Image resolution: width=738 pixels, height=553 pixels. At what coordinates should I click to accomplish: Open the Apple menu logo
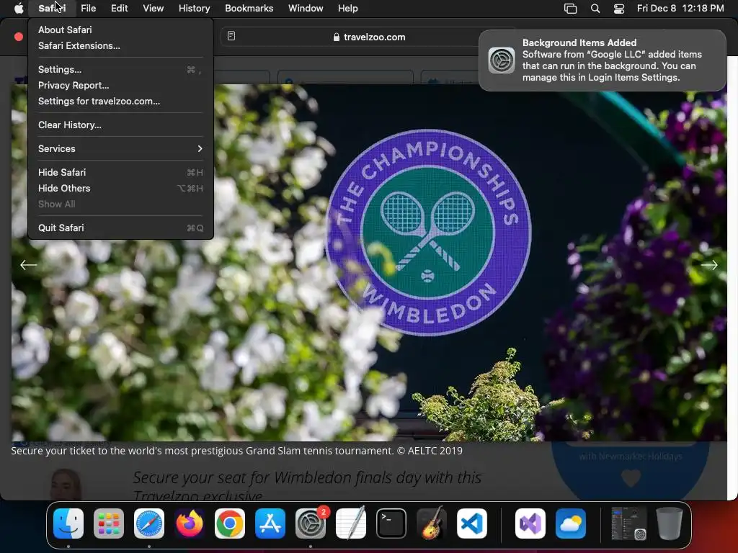click(19, 8)
